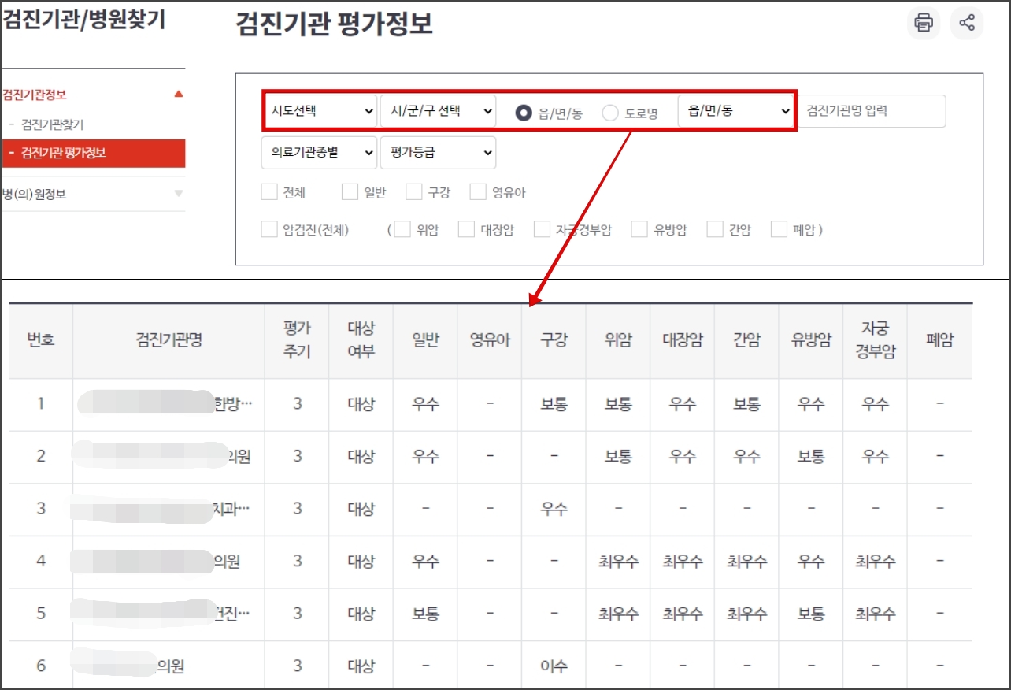Open the 시도선택 dropdown
Image resolution: width=1011 pixels, height=690 pixels.
320,111
